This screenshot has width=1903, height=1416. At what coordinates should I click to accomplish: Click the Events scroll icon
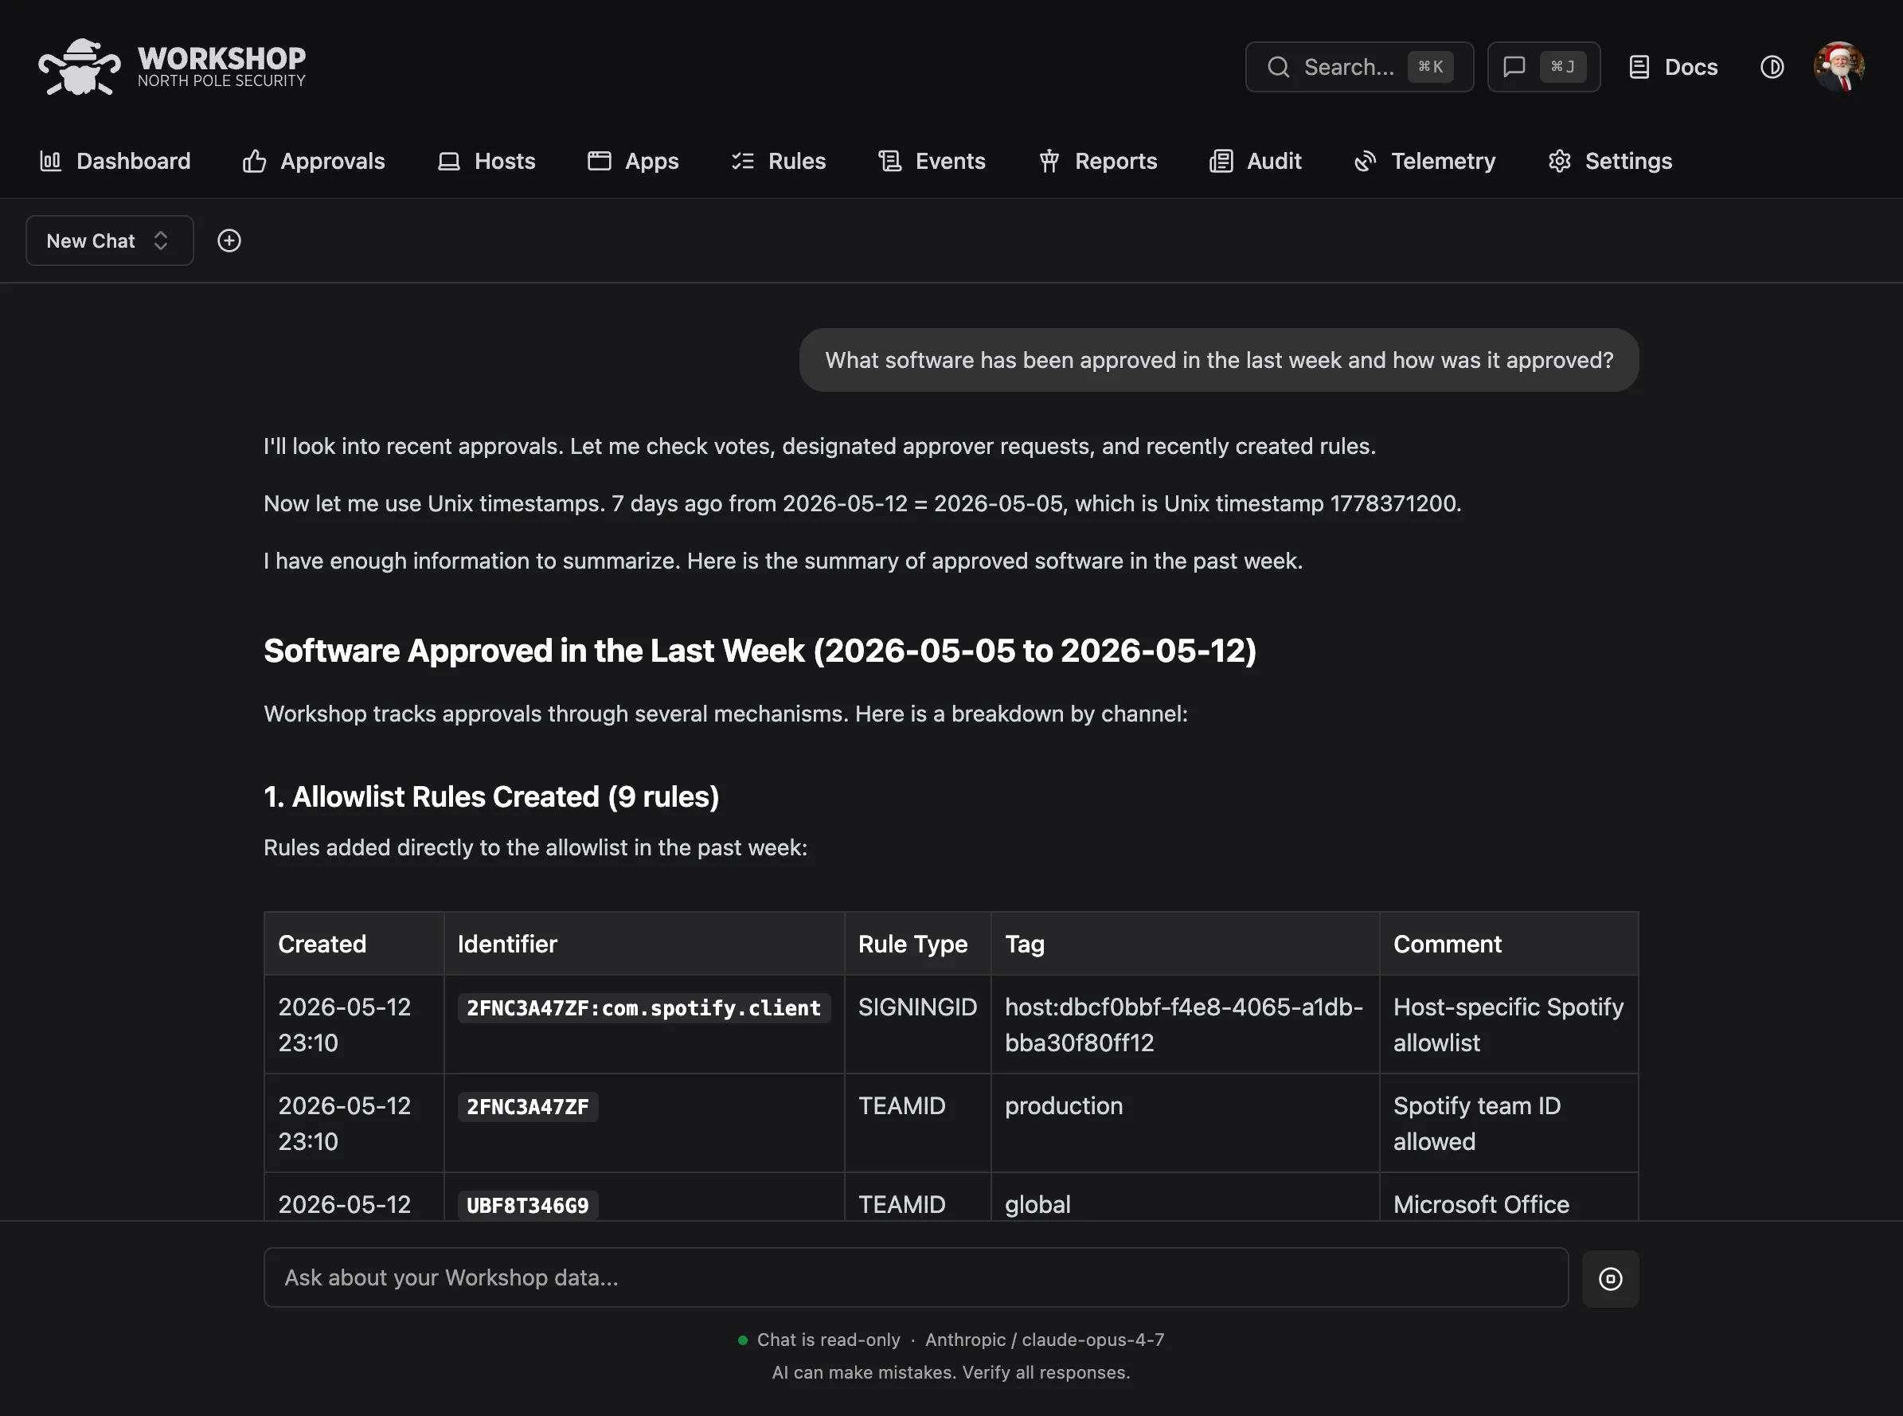tap(890, 161)
